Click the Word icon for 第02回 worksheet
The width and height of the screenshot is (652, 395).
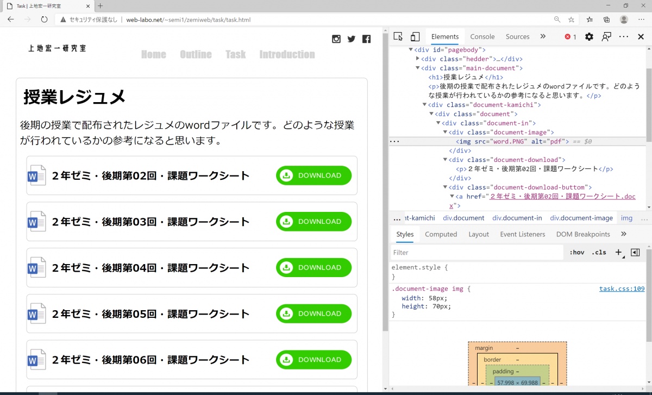click(36, 175)
